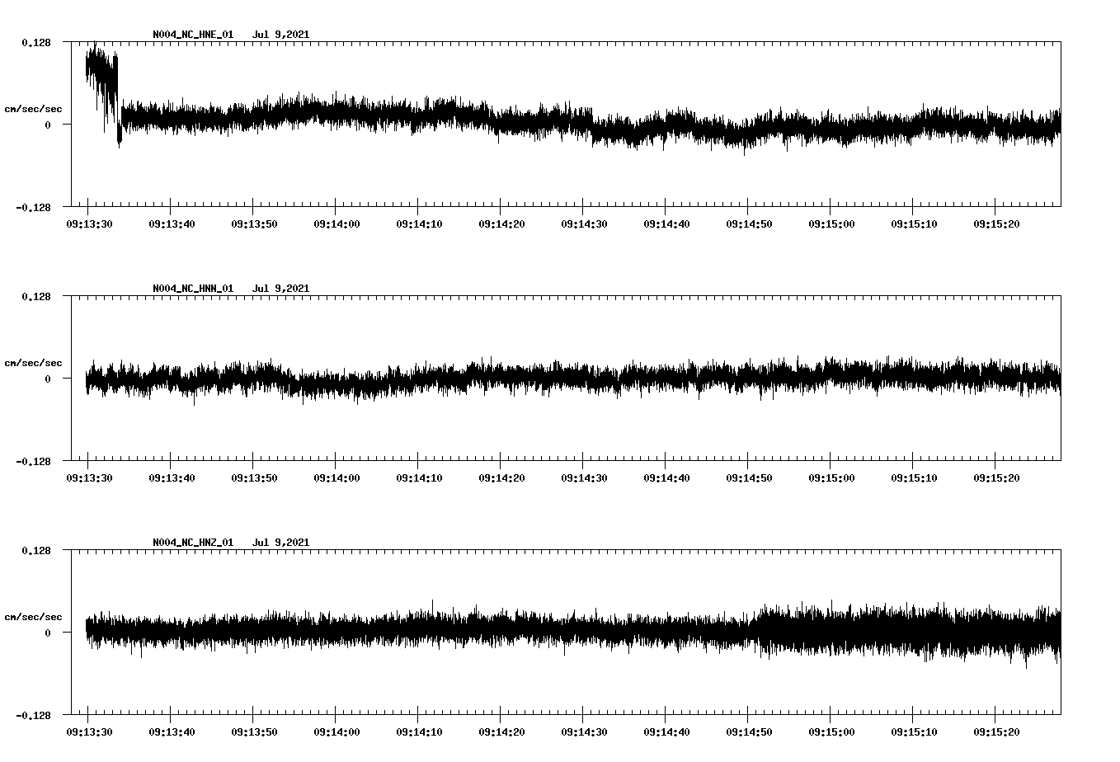Screen dimensions: 1120x762
Task: Click the 09:15:00 time label under the HNZ plot
Action: click(x=831, y=731)
